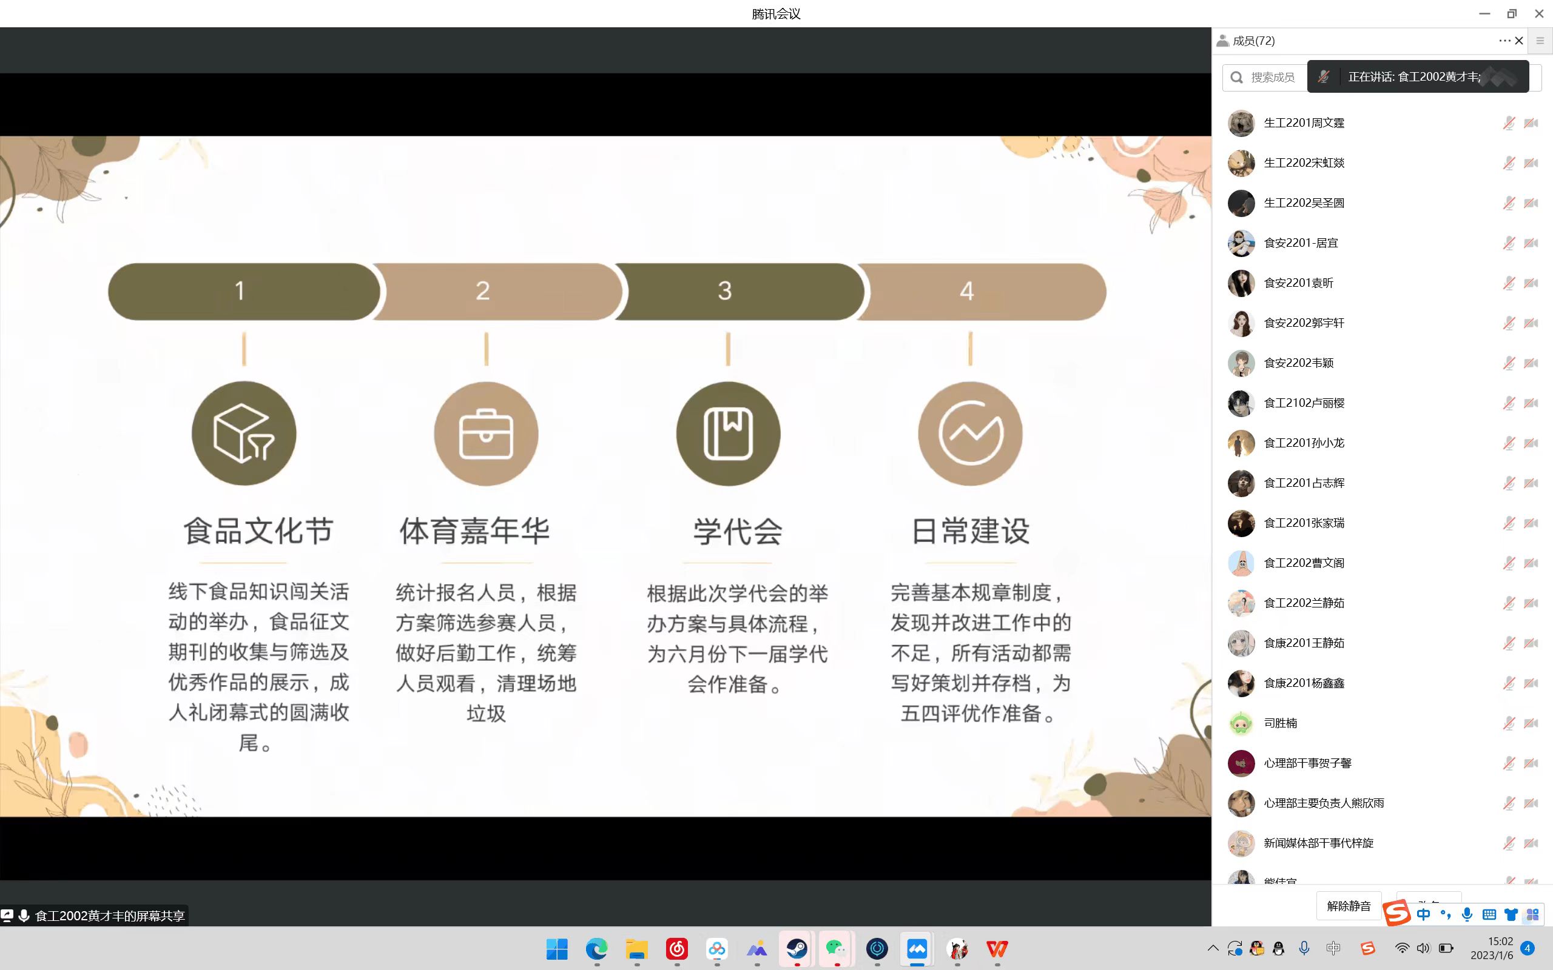Open the volume control in system tray

click(1423, 948)
